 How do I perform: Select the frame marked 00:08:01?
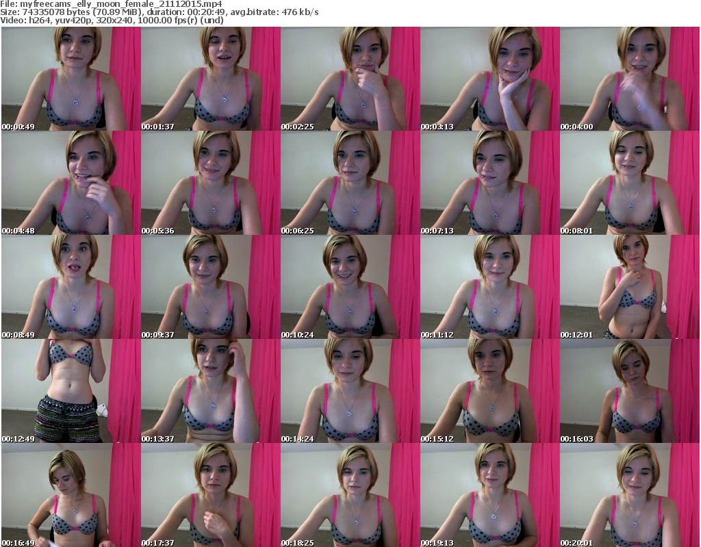coord(629,183)
